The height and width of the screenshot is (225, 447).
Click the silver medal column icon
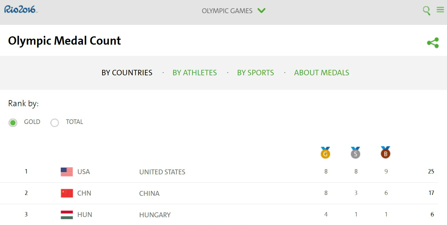[x=355, y=153]
